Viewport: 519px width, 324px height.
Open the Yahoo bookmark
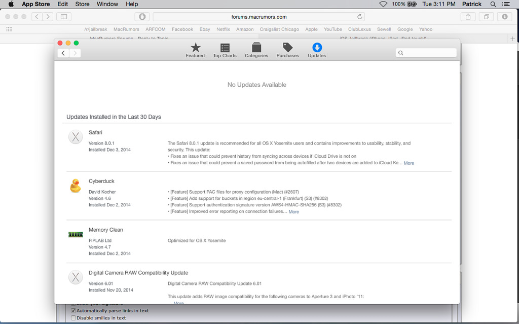426,29
